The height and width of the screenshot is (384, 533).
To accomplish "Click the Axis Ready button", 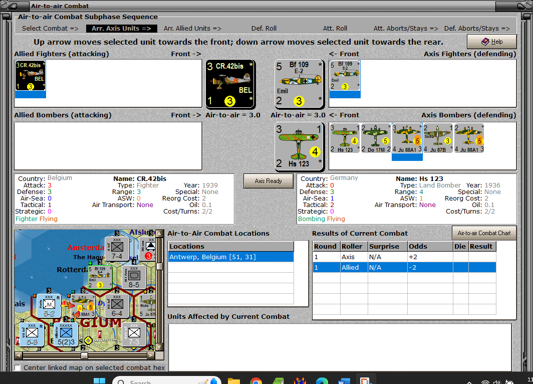I will (x=268, y=181).
